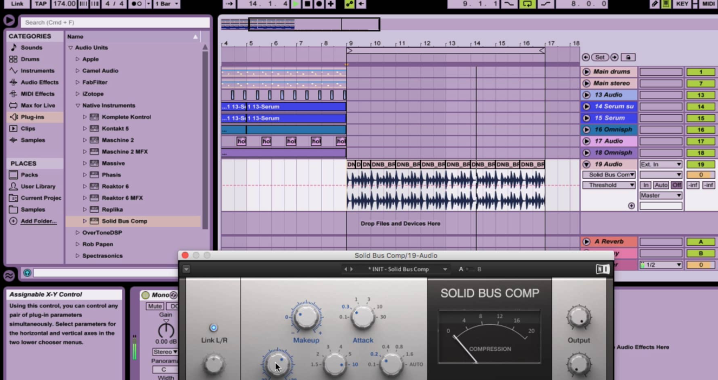
Task: Open the Master output dropdown
Action: tap(661, 195)
